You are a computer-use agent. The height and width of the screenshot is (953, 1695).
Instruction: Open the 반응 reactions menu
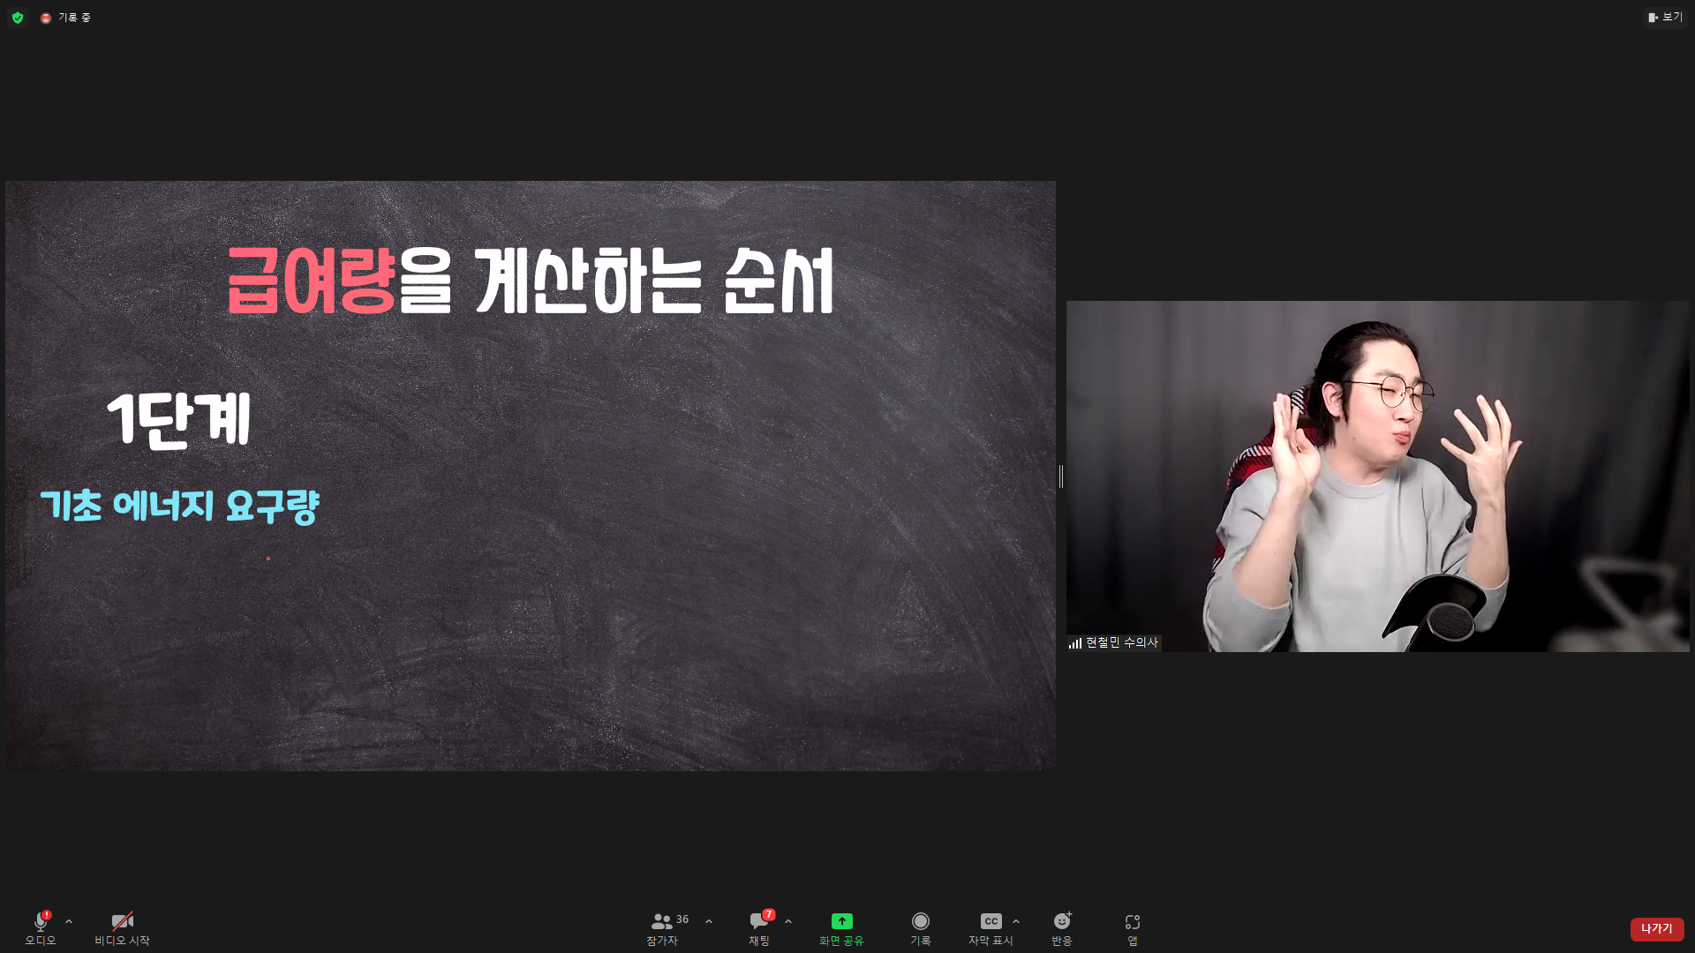click(x=1062, y=928)
